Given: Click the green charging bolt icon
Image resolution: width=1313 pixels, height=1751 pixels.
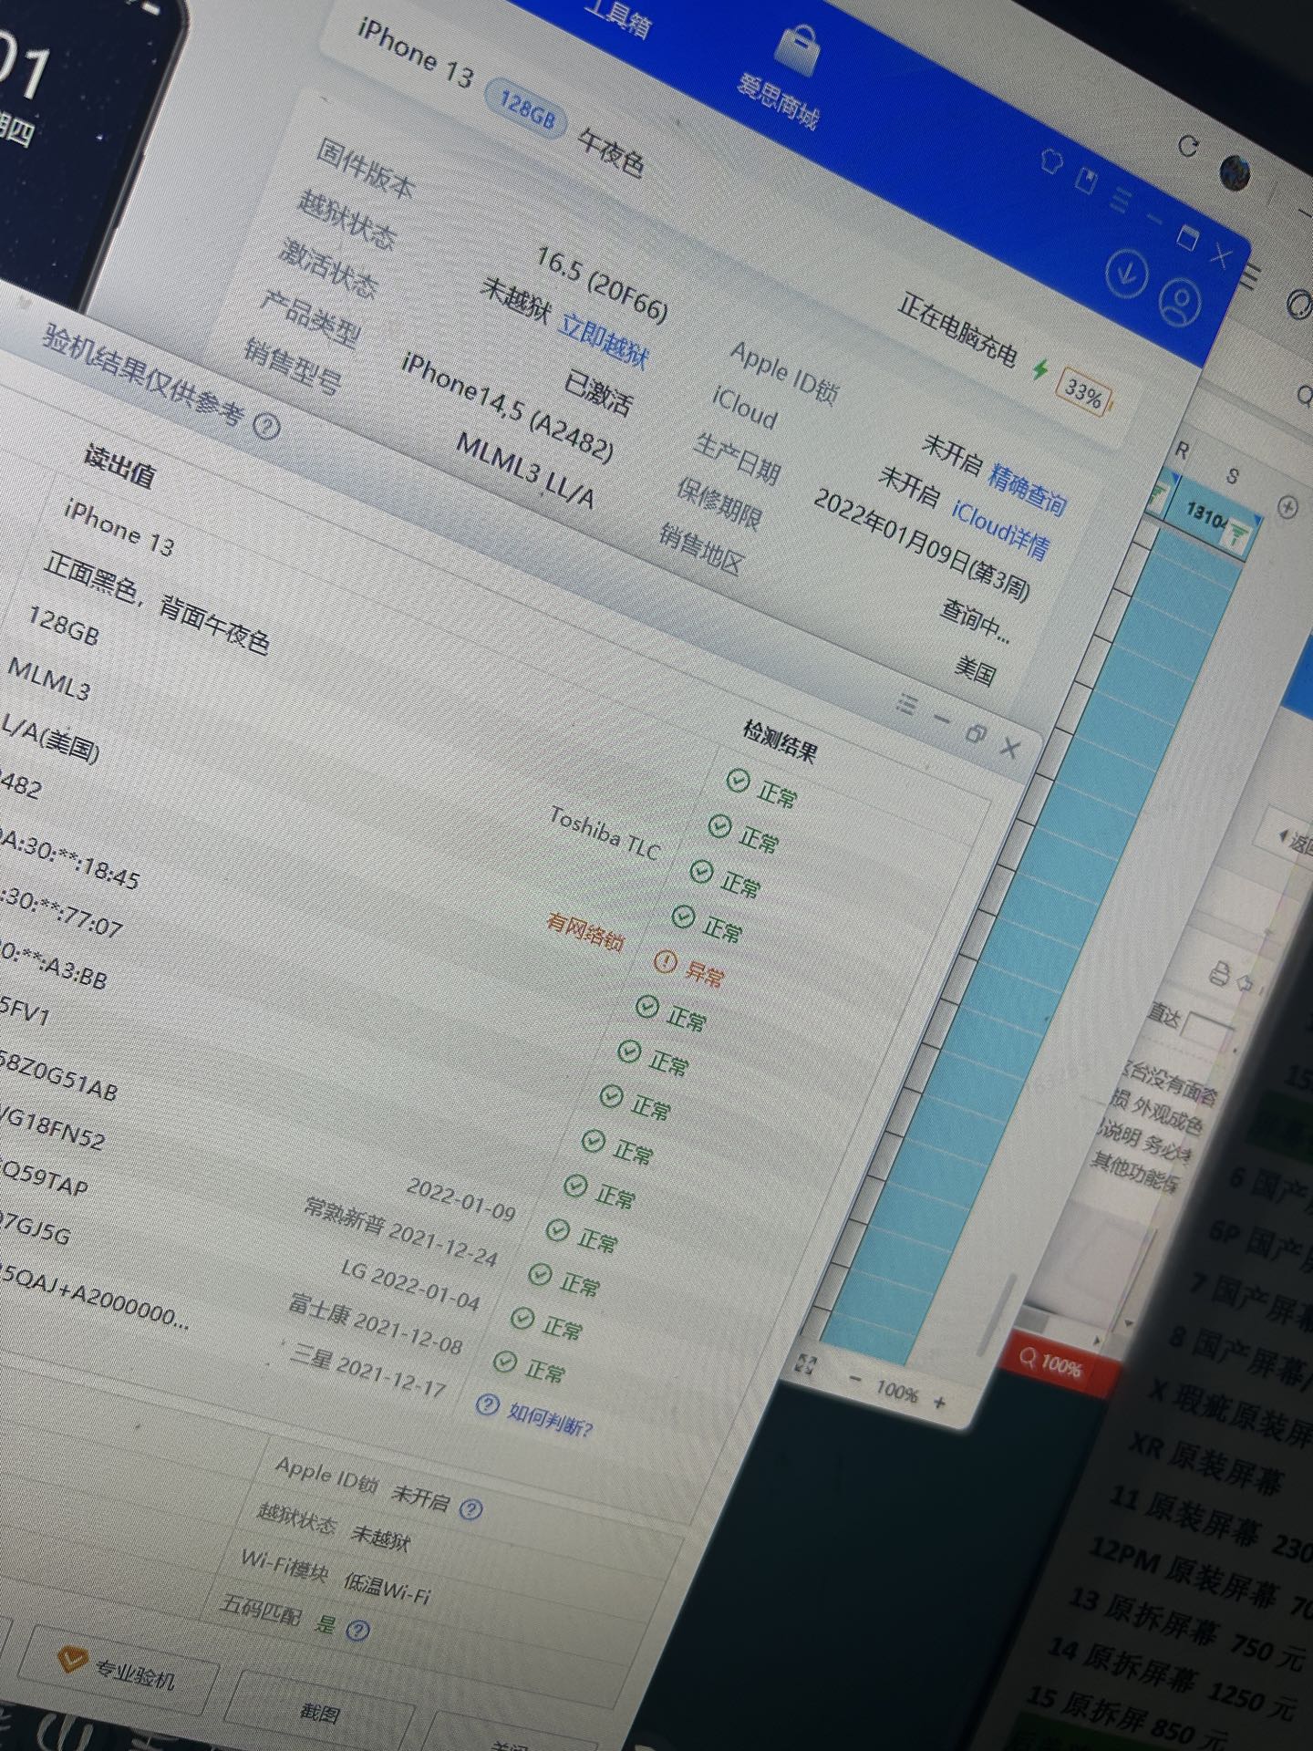Looking at the screenshot, I should click(x=1040, y=369).
